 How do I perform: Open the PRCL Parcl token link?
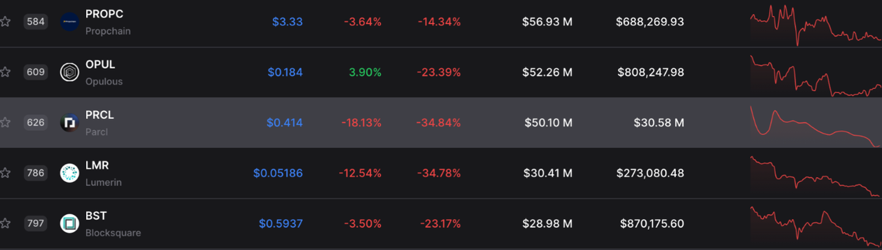(100, 123)
